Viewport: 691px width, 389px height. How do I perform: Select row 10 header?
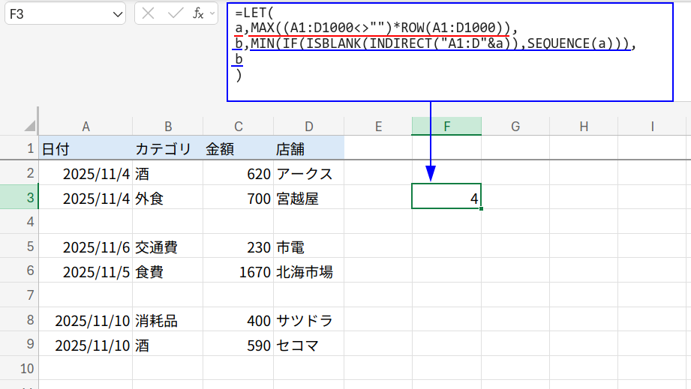20,368
